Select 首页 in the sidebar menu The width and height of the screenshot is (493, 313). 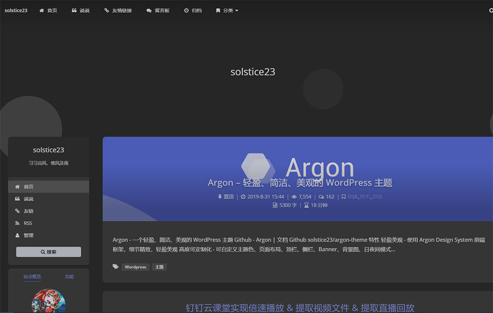49,187
